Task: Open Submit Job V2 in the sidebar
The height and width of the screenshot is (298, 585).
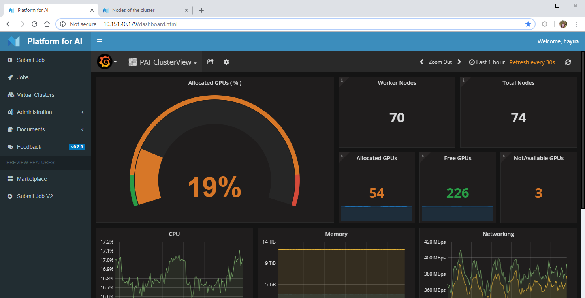Action: (46, 196)
